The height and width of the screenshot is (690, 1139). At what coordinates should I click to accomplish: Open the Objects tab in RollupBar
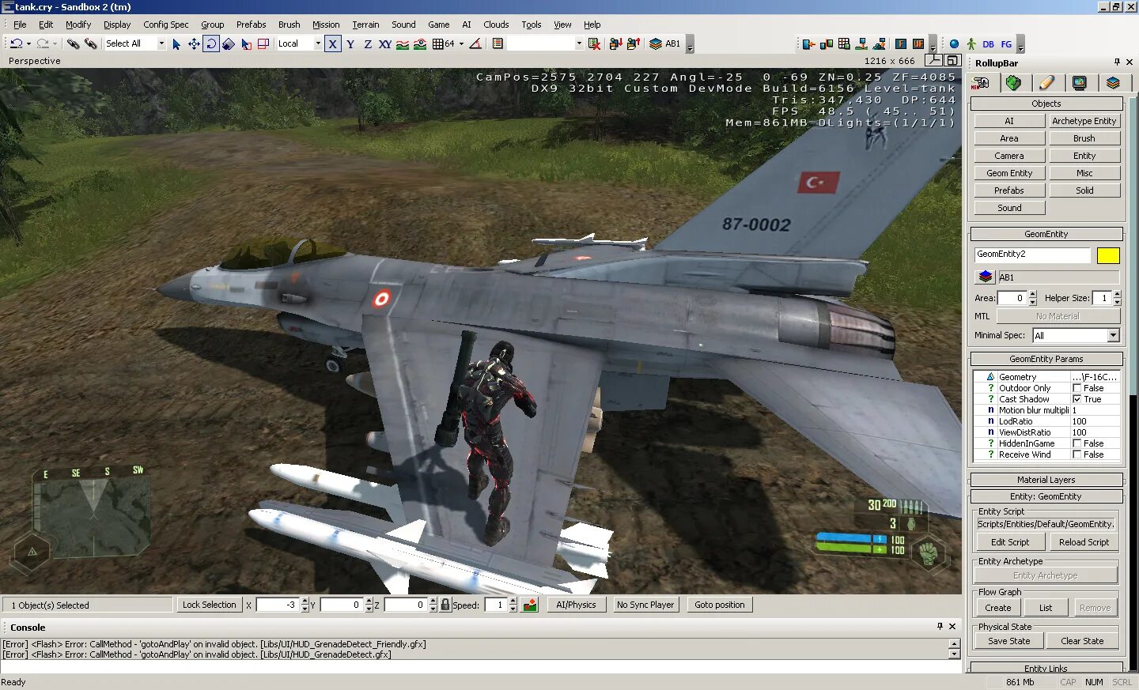point(982,83)
